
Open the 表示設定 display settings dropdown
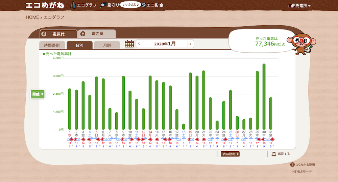[x=230, y=154]
